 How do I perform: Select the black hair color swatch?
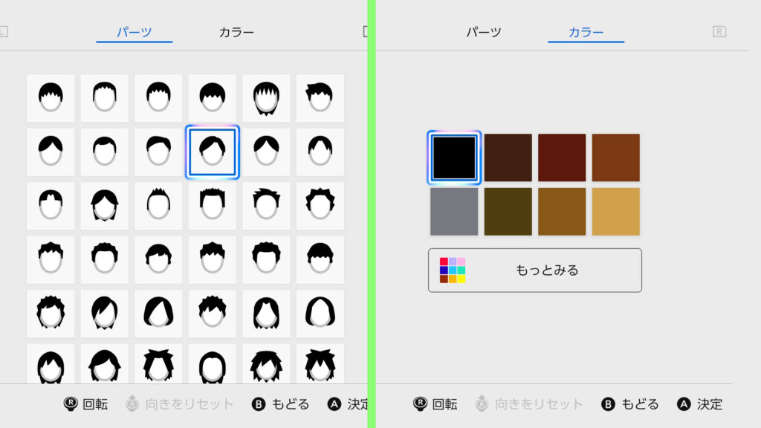click(x=454, y=158)
